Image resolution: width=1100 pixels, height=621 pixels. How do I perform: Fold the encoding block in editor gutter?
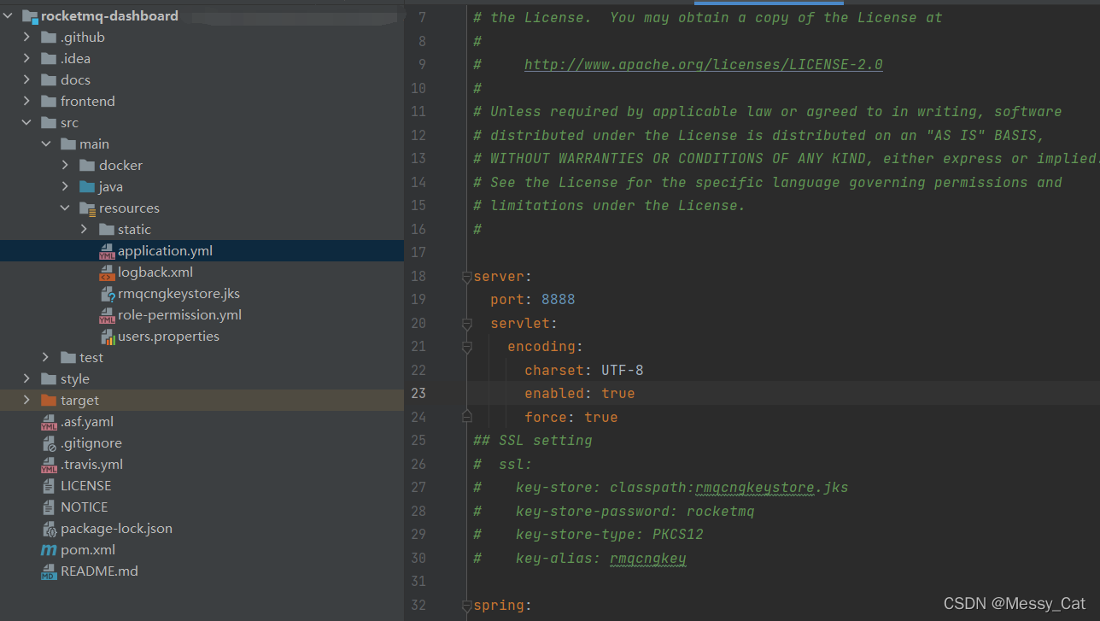pyautogui.click(x=466, y=348)
